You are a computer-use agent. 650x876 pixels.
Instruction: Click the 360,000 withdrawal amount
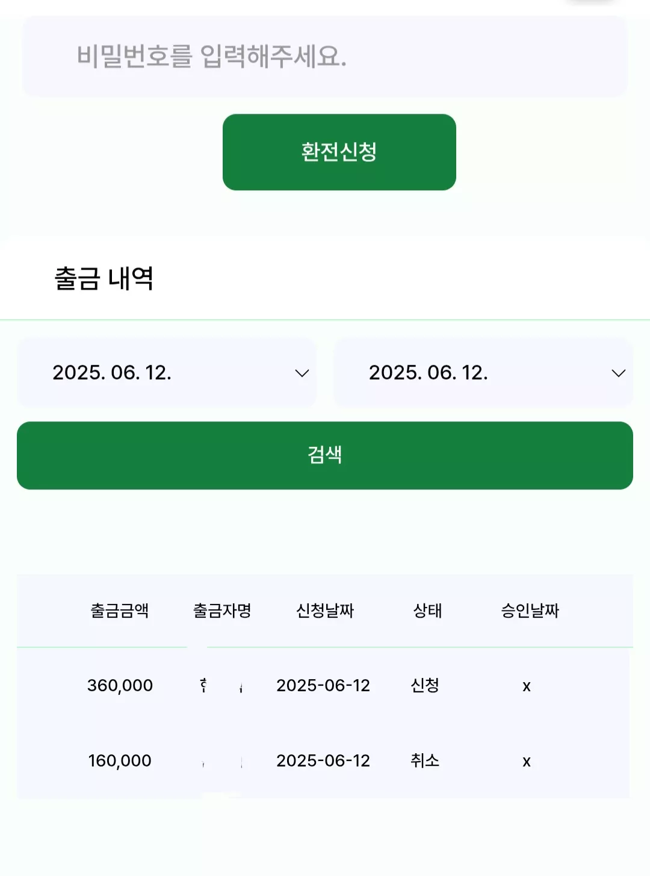coord(120,686)
